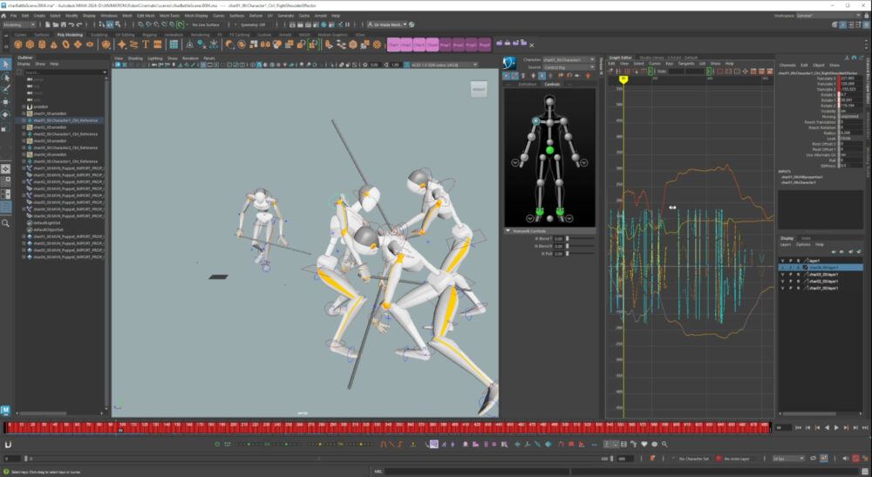Select the arrow Select tool in the toolbox
Image resolution: width=872 pixels, height=477 pixels.
click(x=6, y=64)
